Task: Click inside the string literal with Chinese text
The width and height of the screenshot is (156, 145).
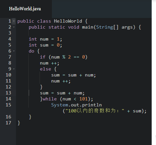Action: click(x=95, y=111)
